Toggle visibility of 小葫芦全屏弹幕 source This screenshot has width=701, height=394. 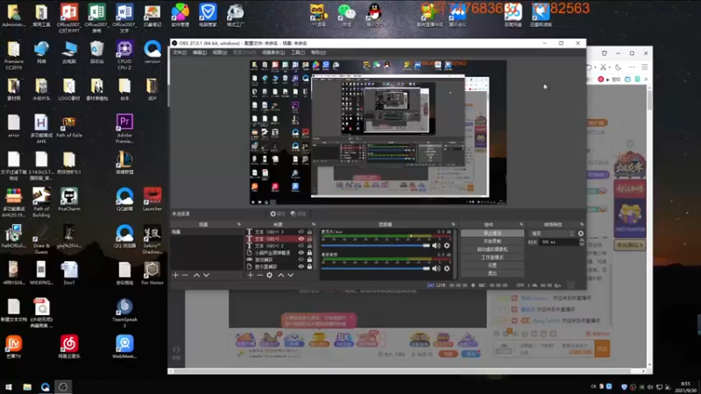click(x=301, y=253)
